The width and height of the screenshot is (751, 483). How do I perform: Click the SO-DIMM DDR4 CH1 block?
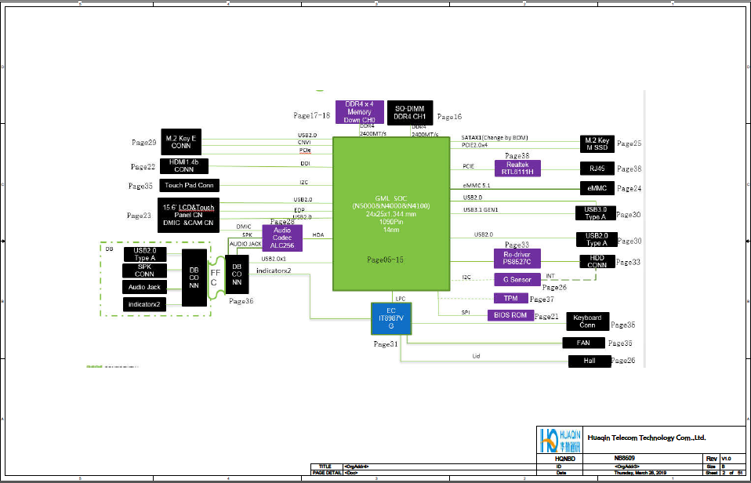click(410, 113)
